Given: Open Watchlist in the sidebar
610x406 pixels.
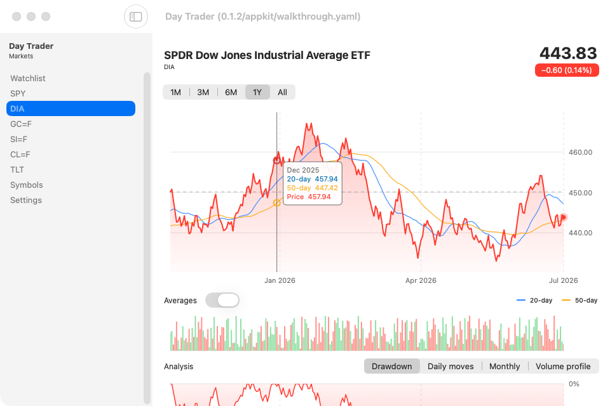Looking at the screenshot, I should (x=71, y=79).
